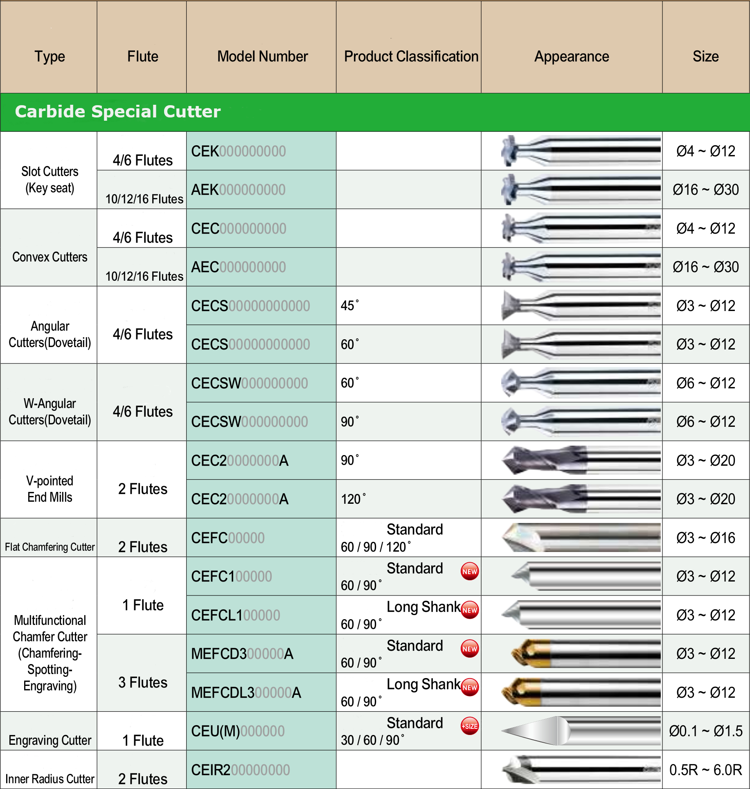Select model number AEK000000000
The image size is (750, 789).
click(x=239, y=189)
